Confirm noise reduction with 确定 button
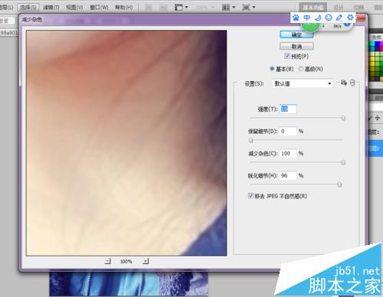 (296, 35)
